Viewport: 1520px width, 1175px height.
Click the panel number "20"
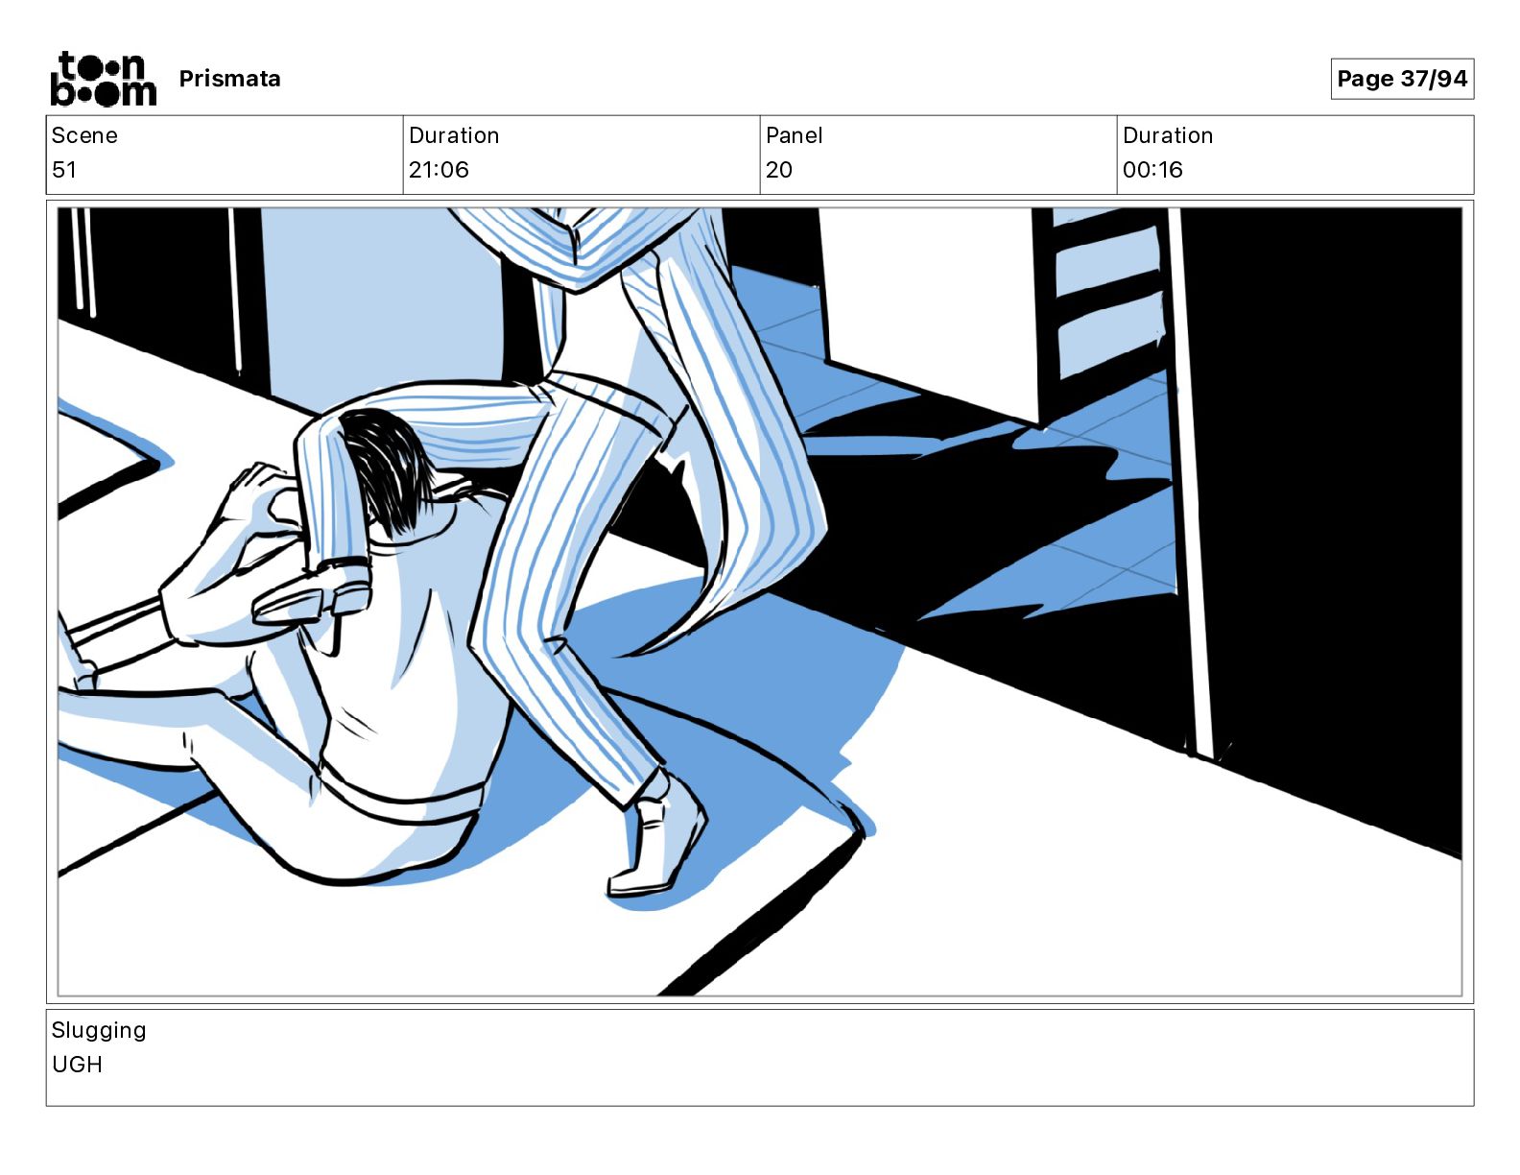[x=779, y=170]
